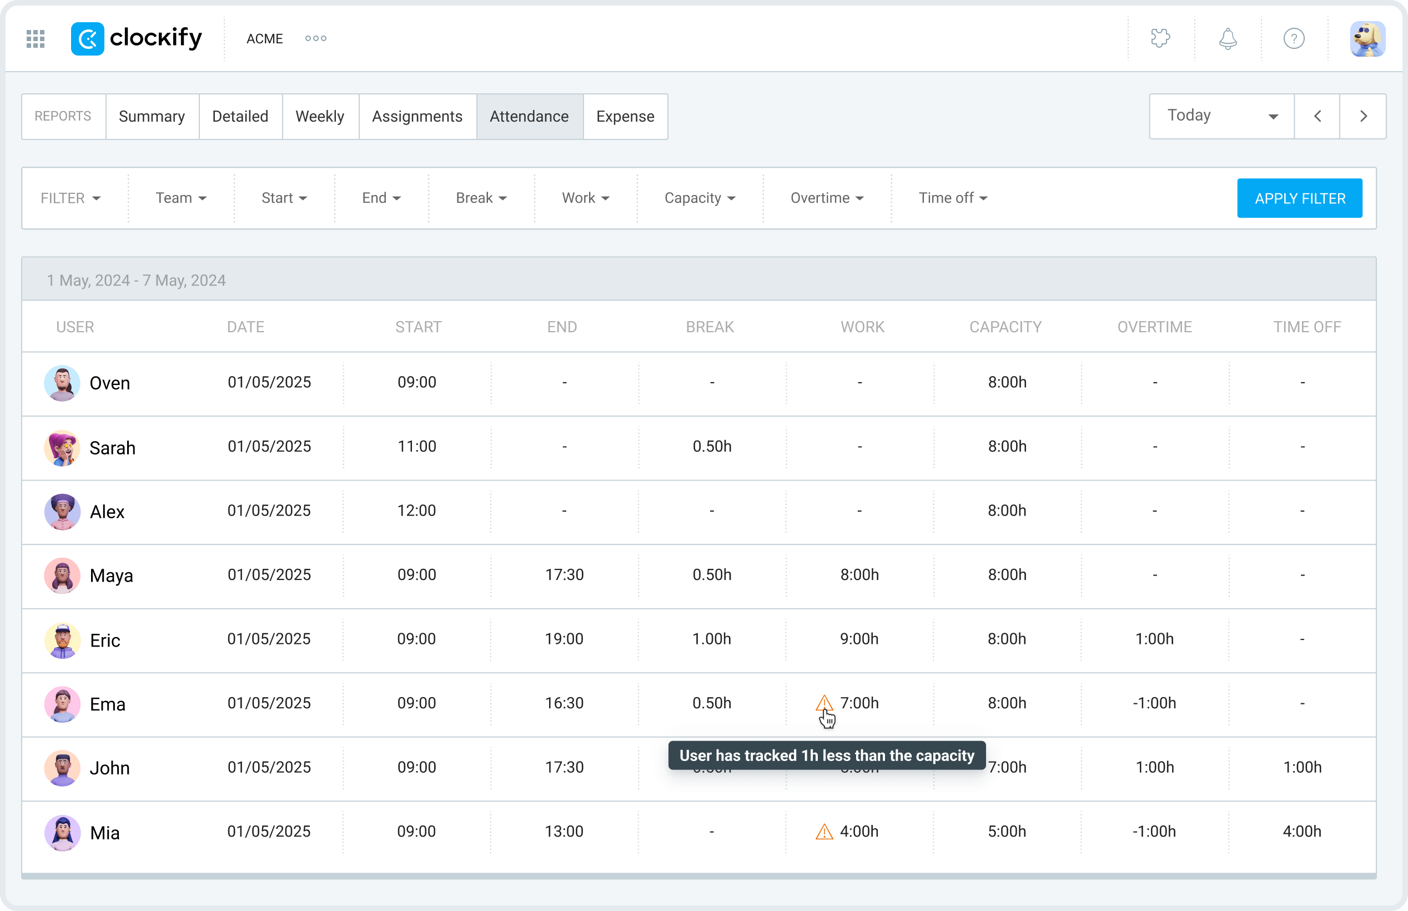
Task: Click the Clockify logo
Action: (137, 38)
